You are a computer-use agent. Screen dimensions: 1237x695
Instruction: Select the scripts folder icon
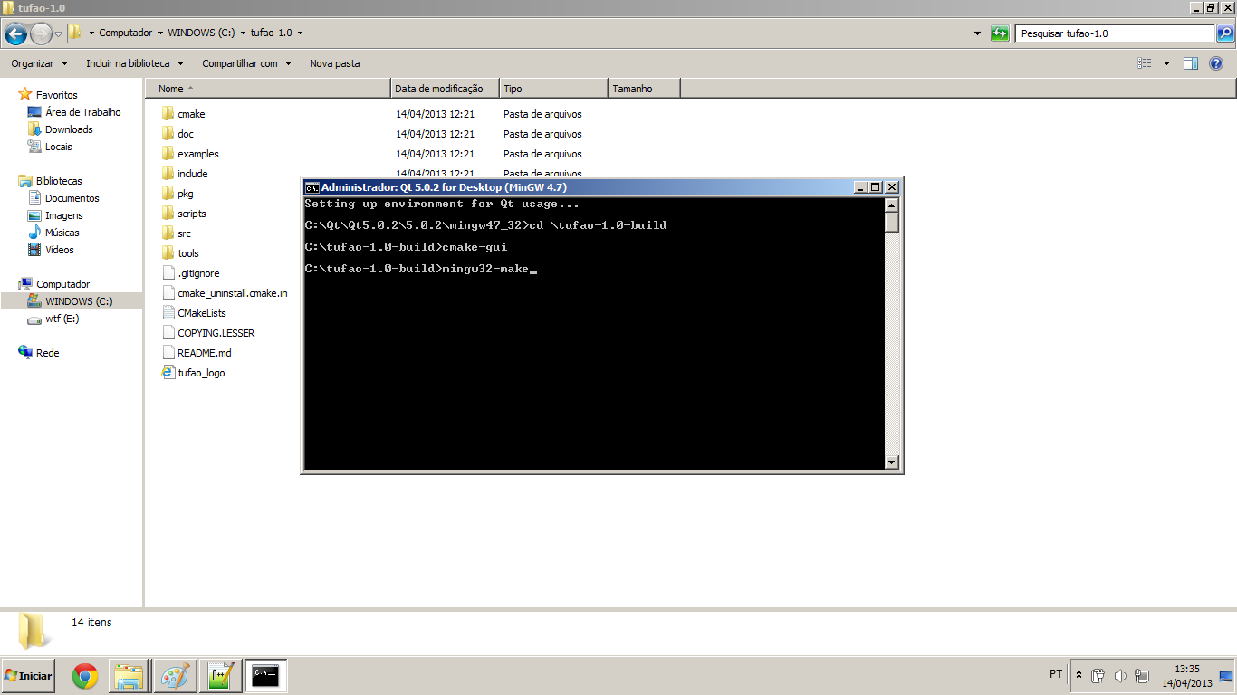coord(168,214)
